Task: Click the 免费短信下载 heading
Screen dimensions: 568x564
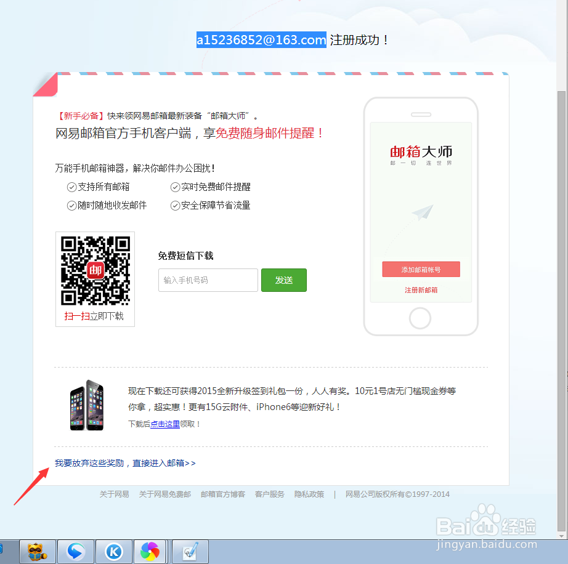Action: [185, 256]
